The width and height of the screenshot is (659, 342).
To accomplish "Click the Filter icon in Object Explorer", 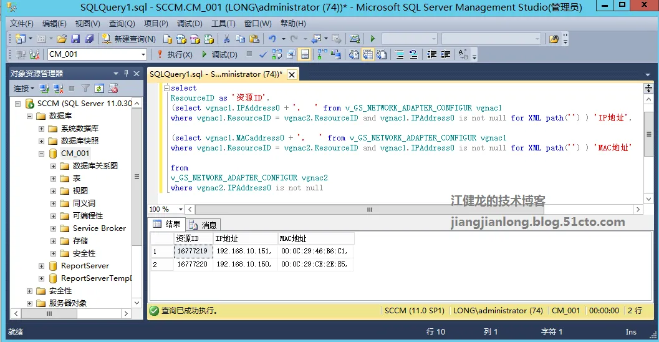I will pyautogui.click(x=86, y=89).
